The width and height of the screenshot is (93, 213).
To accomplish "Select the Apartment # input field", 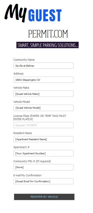I will (44, 153).
